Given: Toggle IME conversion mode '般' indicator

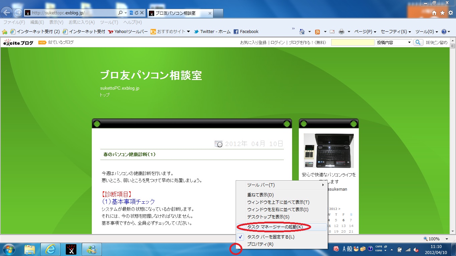Looking at the screenshot, I should click(350, 249).
